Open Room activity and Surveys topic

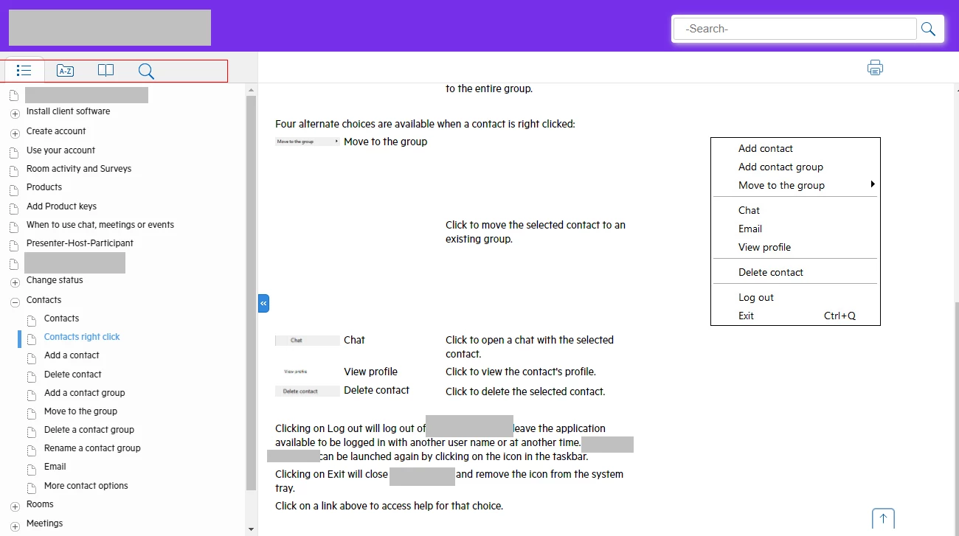click(79, 169)
